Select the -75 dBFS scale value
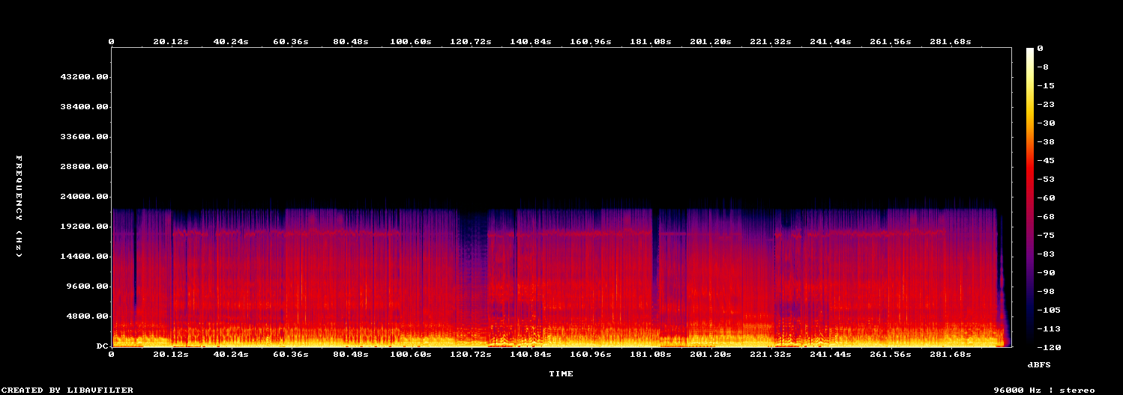 tap(1047, 236)
